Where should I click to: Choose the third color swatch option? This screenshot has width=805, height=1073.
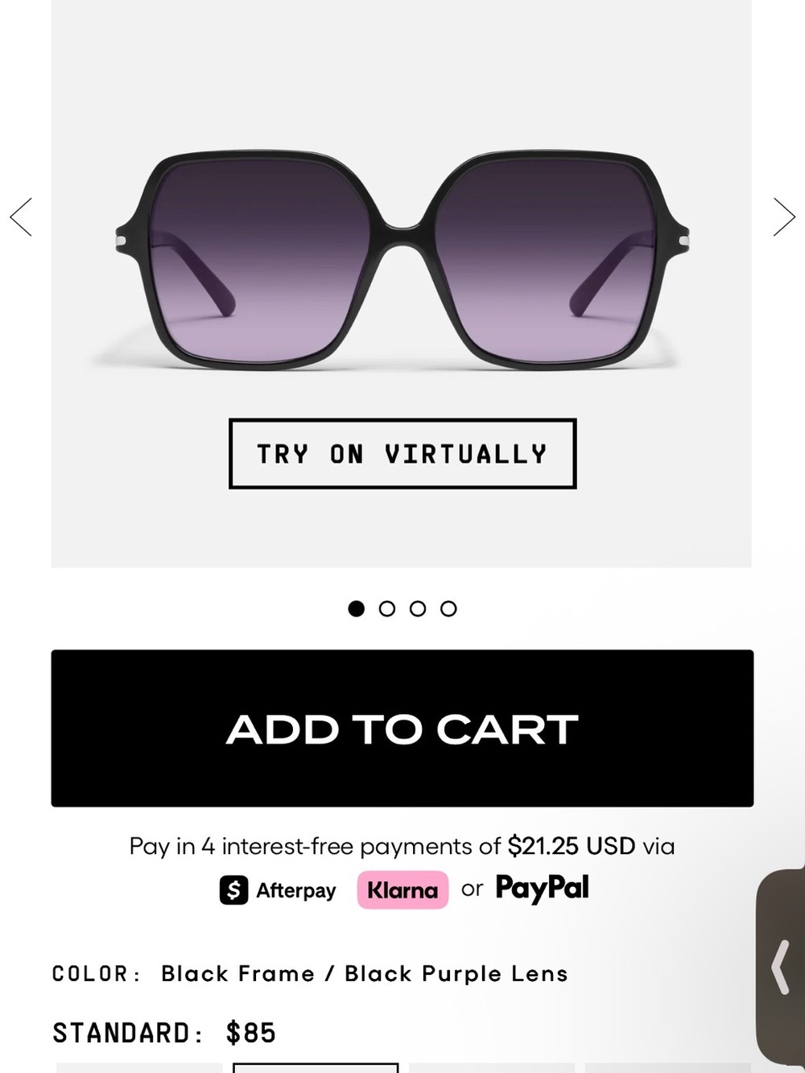coord(492,1068)
